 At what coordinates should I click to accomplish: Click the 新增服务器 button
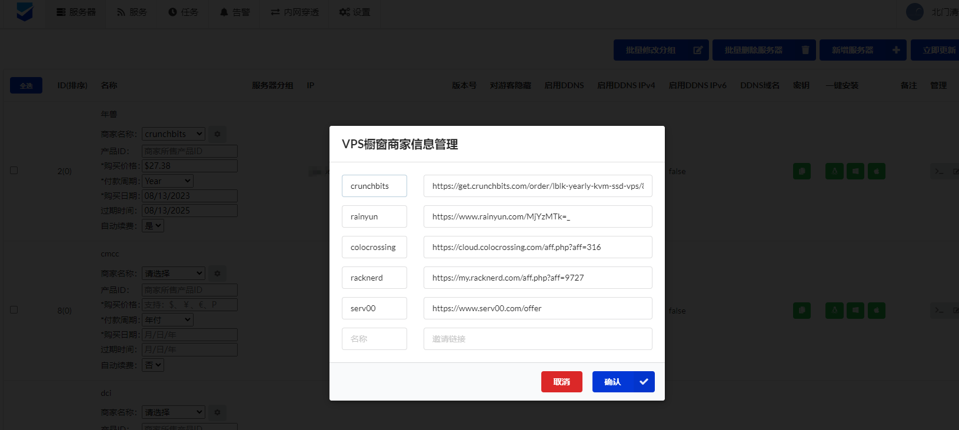(x=864, y=50)
